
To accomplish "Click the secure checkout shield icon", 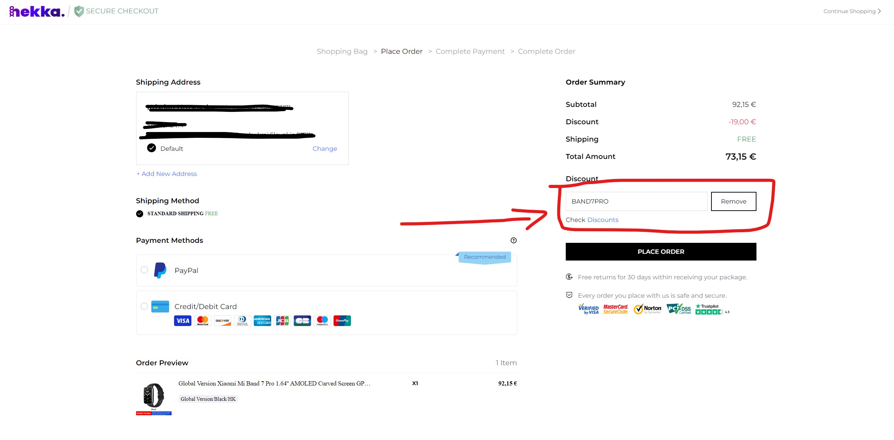I will pyautogui.click(x=79, y=11).
